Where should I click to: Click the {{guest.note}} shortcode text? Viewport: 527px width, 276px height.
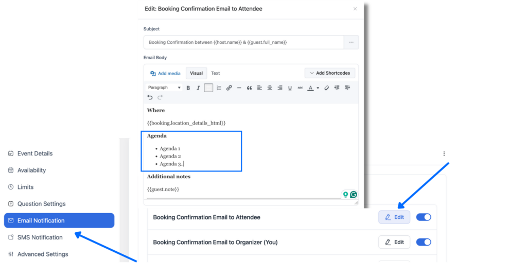pyautogui.click(x=163, y=189)
